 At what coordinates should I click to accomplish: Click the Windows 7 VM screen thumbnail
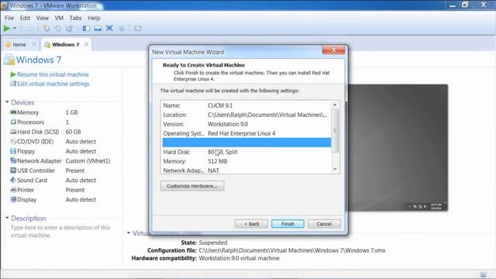[x=398, y=148]
